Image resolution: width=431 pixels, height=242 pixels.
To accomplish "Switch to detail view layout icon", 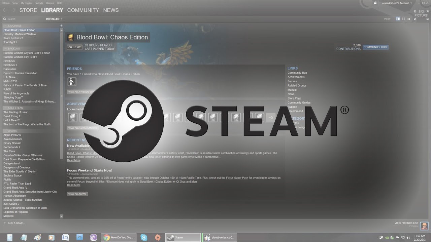I will 398,19.
